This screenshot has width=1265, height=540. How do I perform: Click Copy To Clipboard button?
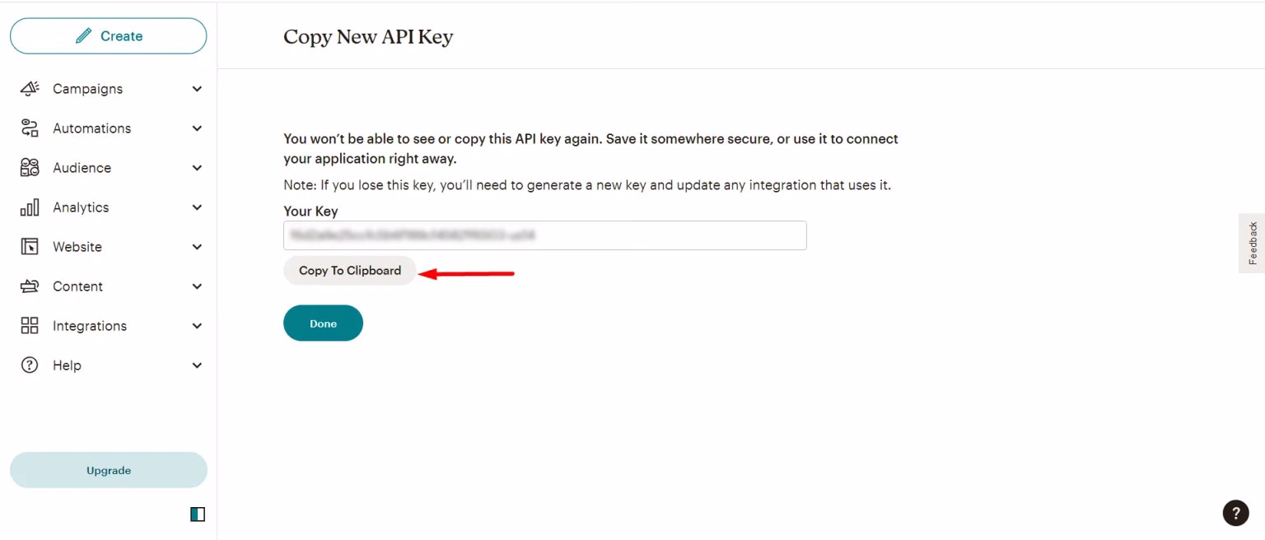[350, 271]
